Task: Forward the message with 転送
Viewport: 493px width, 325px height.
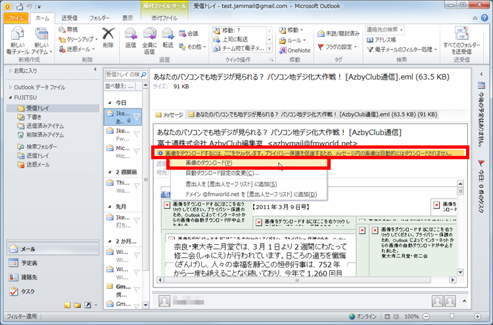Action: pyautogui.click(x=168, y=37)
